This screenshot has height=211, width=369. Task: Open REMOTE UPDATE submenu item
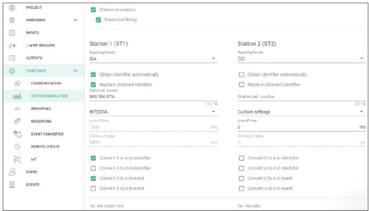point(45,146)
